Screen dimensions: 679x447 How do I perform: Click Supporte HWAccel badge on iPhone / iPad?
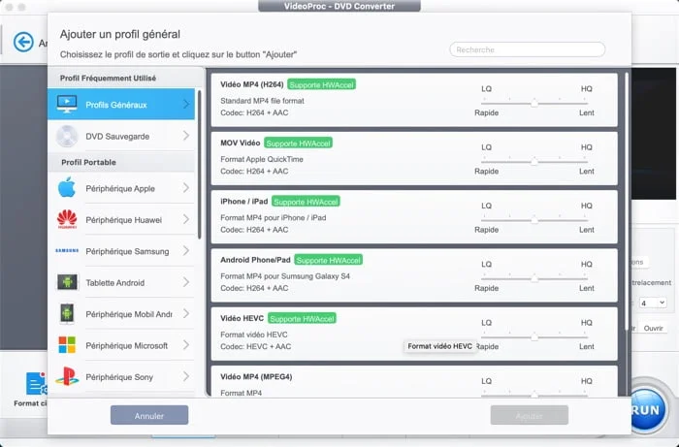tap(306, 202)
